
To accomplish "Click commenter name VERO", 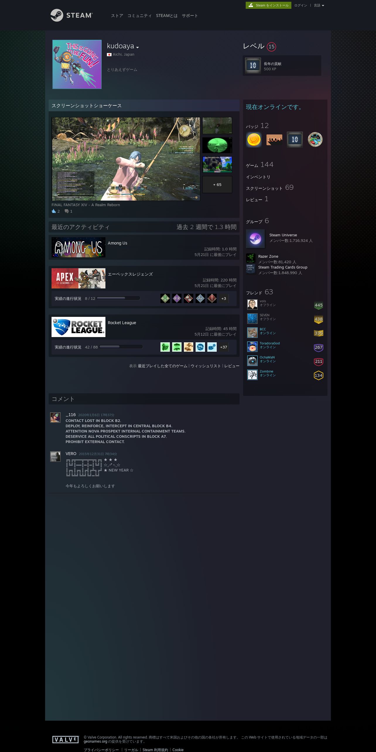I will [x=71, y=454].
